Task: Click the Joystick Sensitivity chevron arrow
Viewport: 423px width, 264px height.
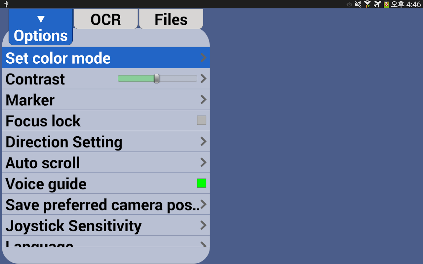Action: click(x=204, y=225)
